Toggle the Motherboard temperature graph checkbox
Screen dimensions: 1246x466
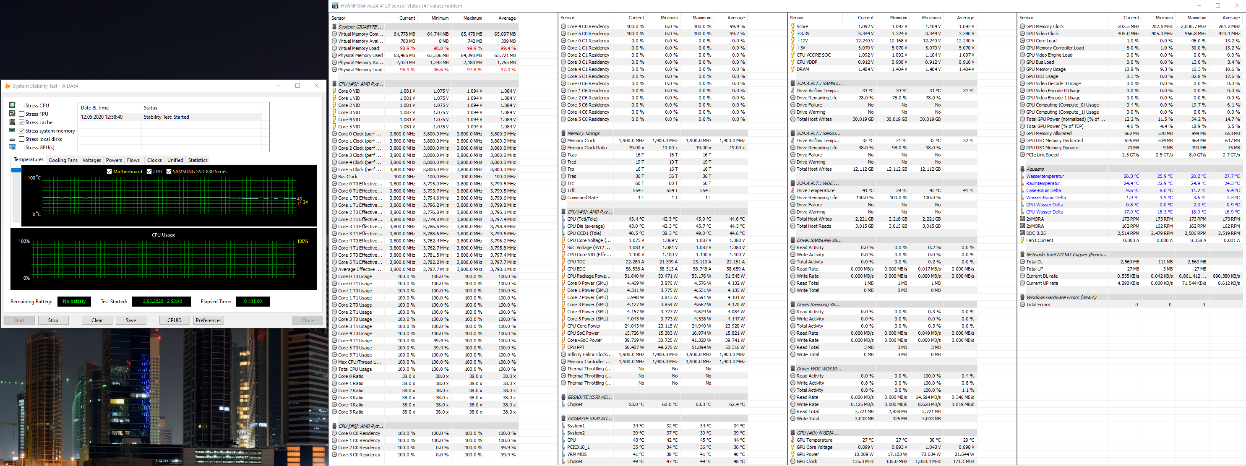coord(109,171)
